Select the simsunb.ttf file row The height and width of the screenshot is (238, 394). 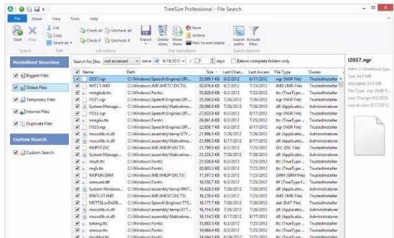pyautogui.click(x=206, y=182)
